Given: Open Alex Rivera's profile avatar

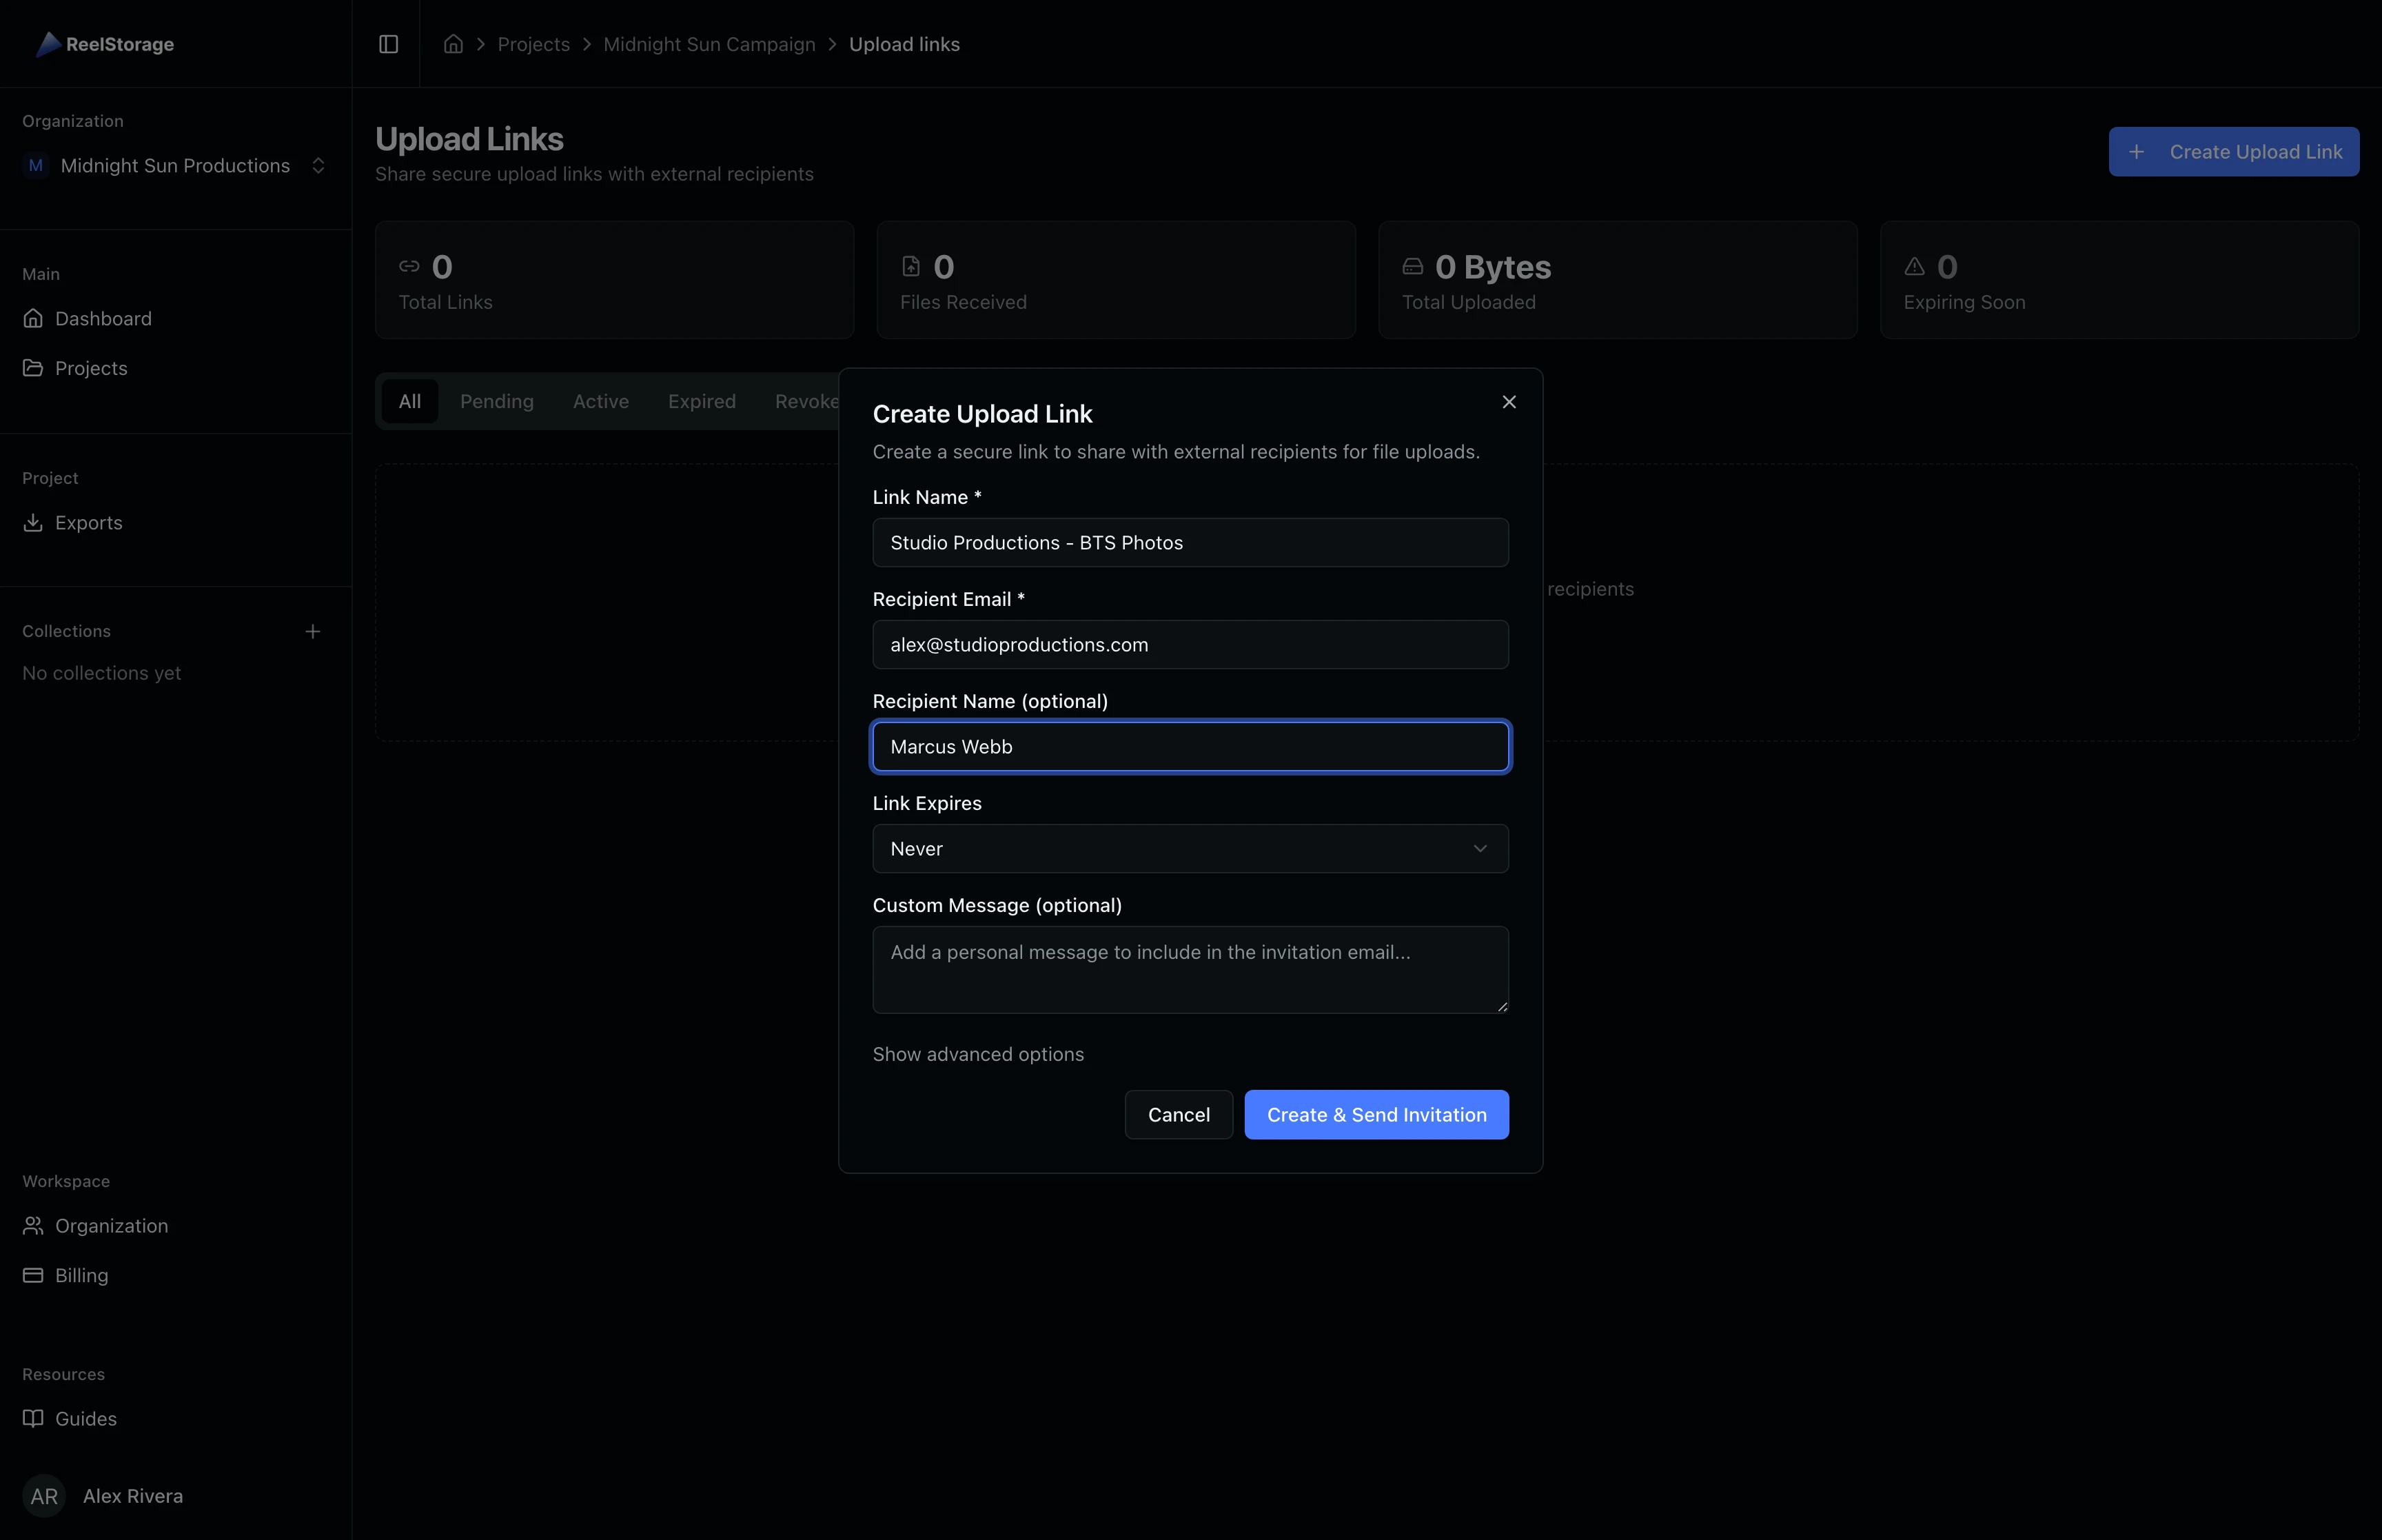Looking at the screenshot, I should coord(44,1496).
